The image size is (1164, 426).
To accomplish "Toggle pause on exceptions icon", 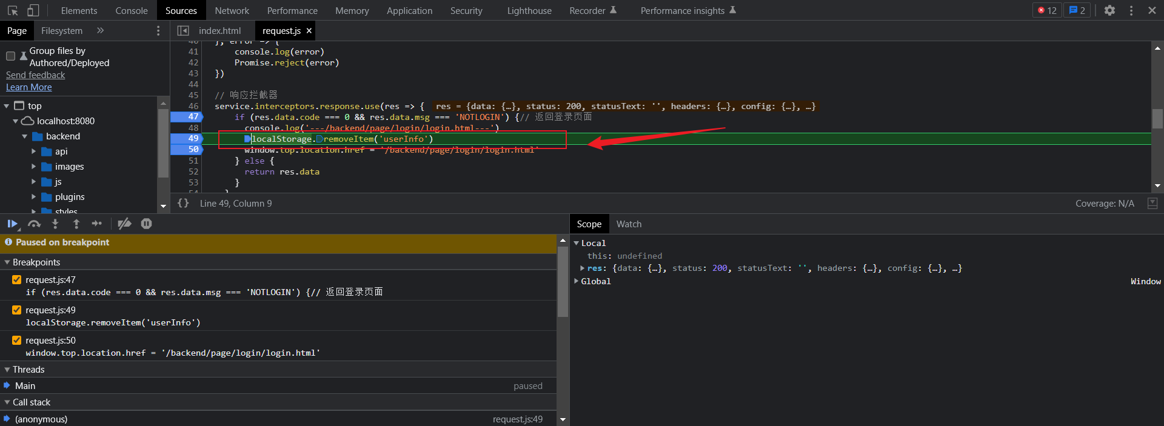I will click(x=146, y=224).
